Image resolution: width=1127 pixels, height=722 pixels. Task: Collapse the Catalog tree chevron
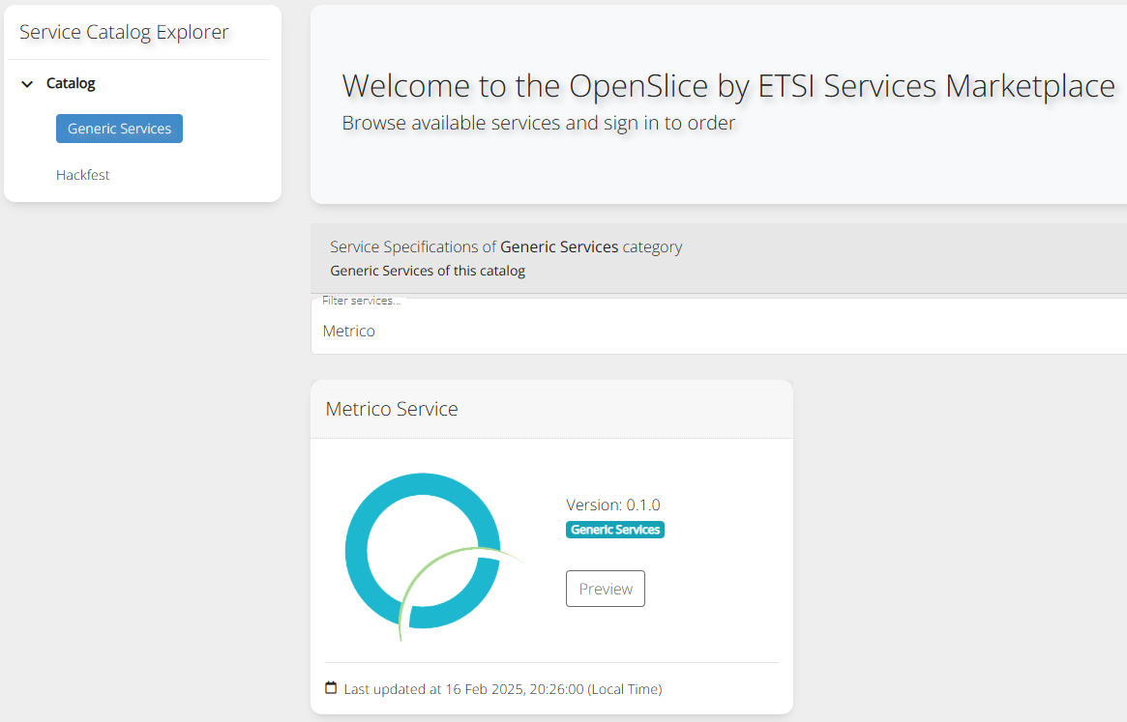(27, 84)
